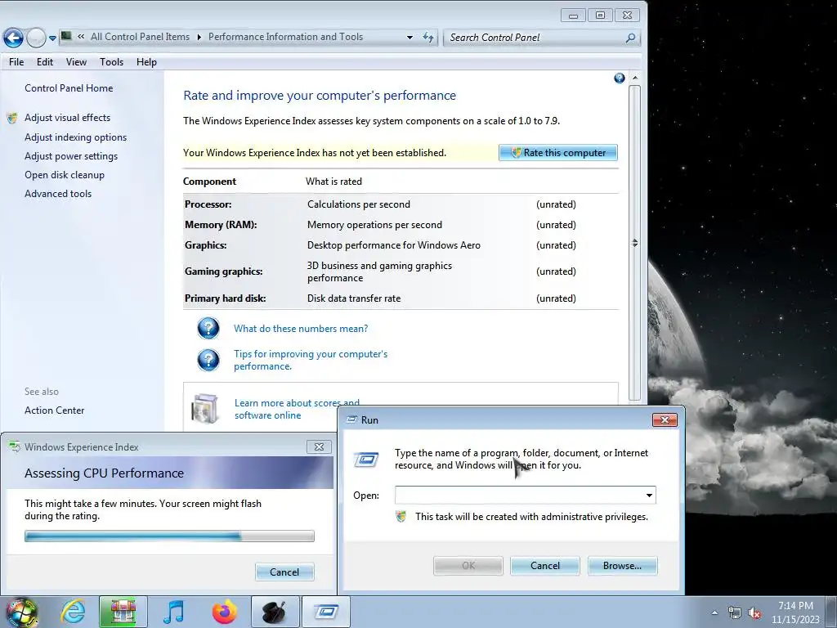Click Gaming graphics row label

[224, 271]
